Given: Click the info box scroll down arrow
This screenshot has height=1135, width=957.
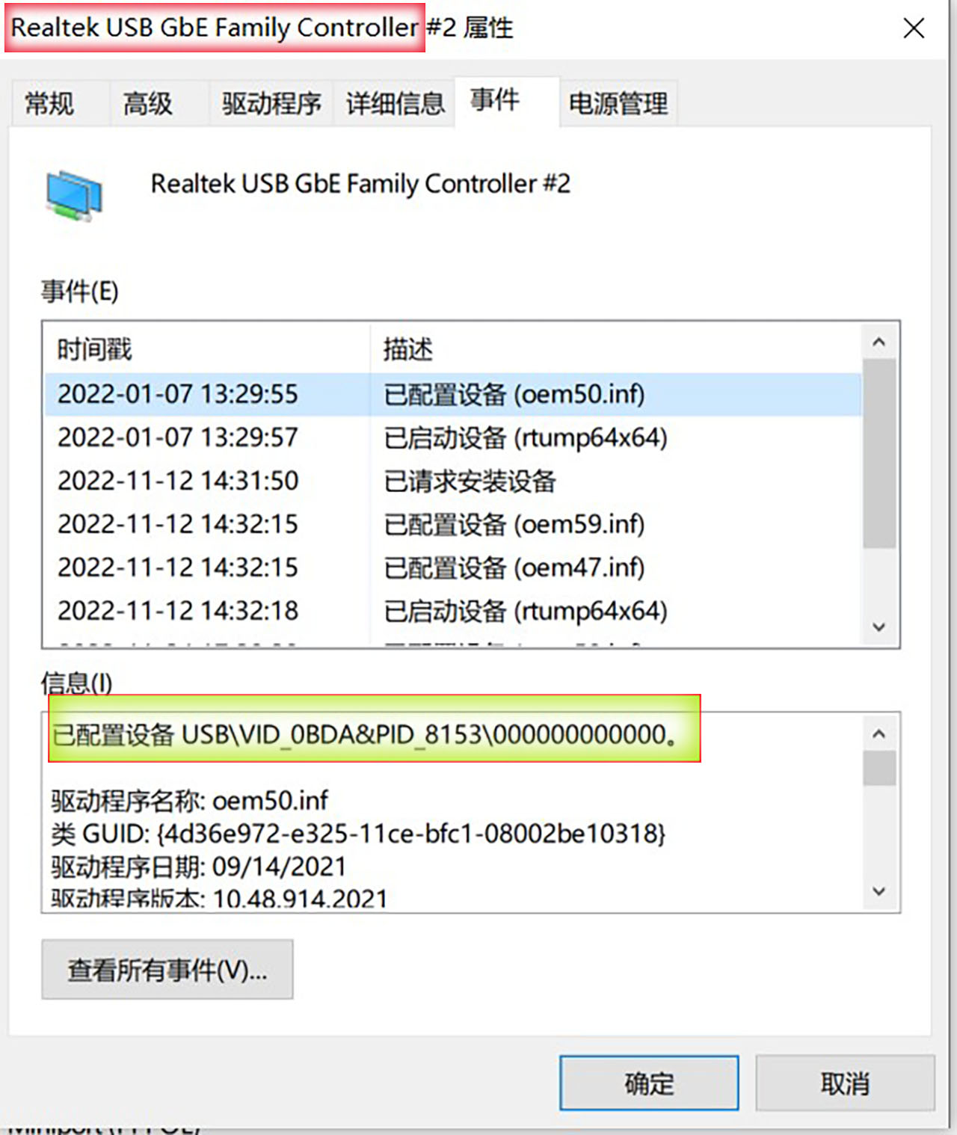Looking at the screenshot, I should 879,891.
